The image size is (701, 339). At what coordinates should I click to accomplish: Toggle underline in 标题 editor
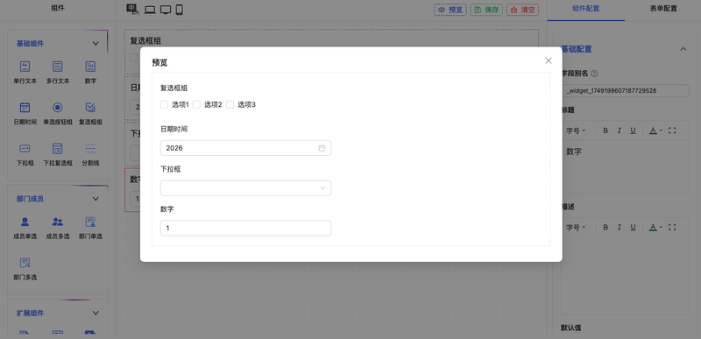coord(633,131)
